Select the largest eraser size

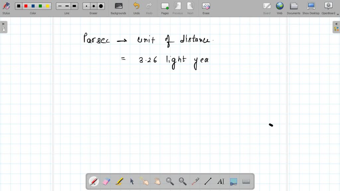[x=100, y=6]
